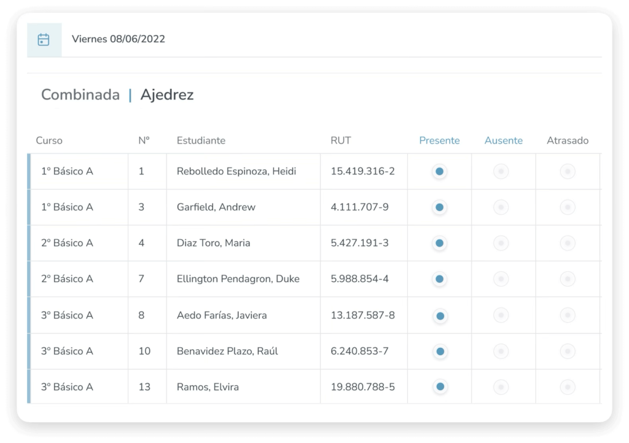Click the Atrasado column header
Image resolution: width=629 pixels, height=443 pixels.
(x=567, y=141)
